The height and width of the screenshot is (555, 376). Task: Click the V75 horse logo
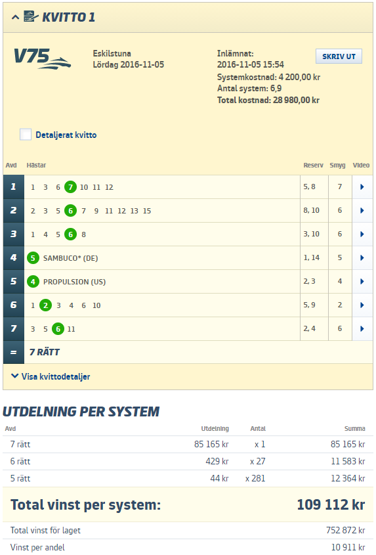coord(42,58)
